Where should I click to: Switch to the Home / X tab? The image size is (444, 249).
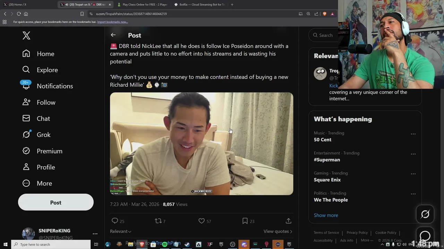pyautogui.click(x=28, y=4)
